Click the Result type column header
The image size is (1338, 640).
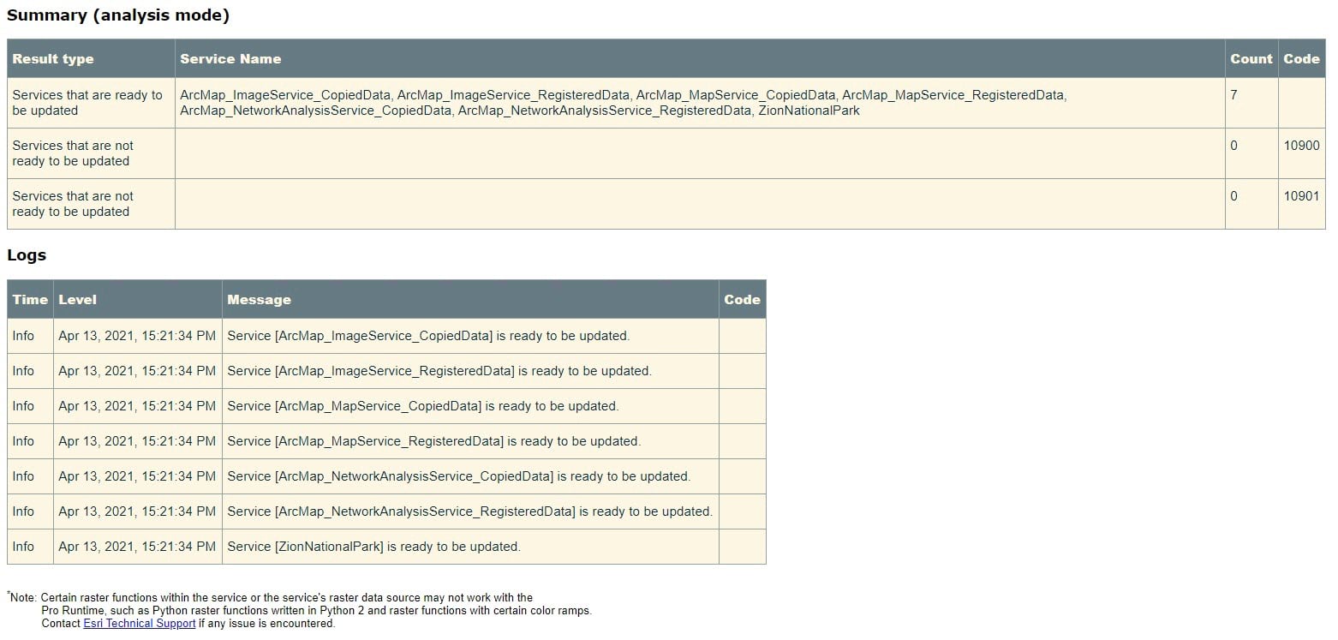tap(52, 58)
